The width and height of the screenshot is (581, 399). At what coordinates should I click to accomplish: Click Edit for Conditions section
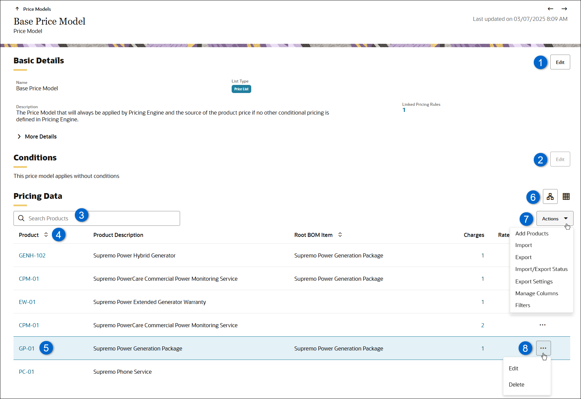click(x=560, y=159)
